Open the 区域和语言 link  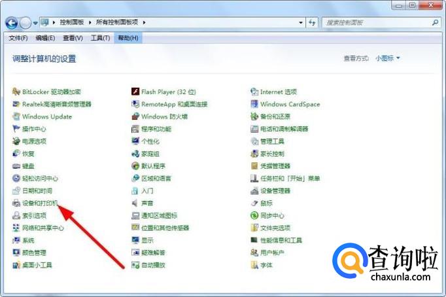156,179
